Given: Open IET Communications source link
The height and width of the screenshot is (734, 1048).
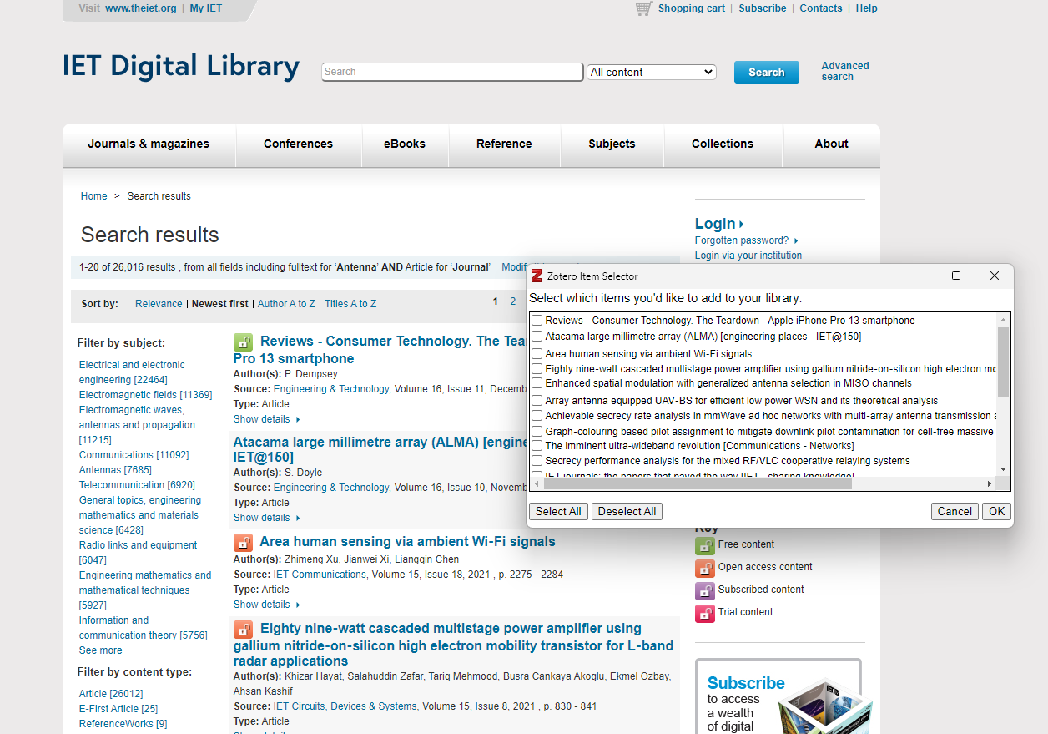Looking at the screenshot, I should click(x=320, y=575).
